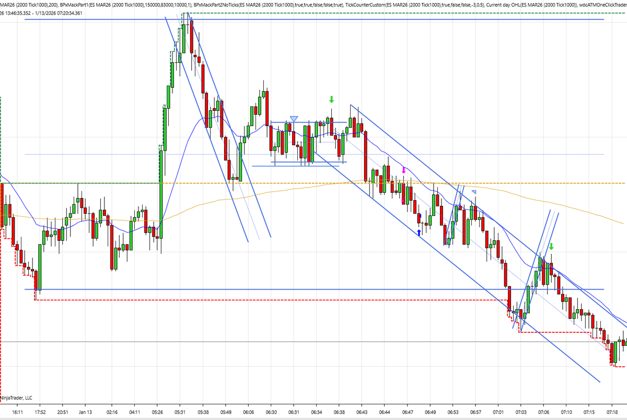627x420 pixels.
Task: Click the 06:43 time axis label
Action: pyautogui.click(x=362, y=412)
